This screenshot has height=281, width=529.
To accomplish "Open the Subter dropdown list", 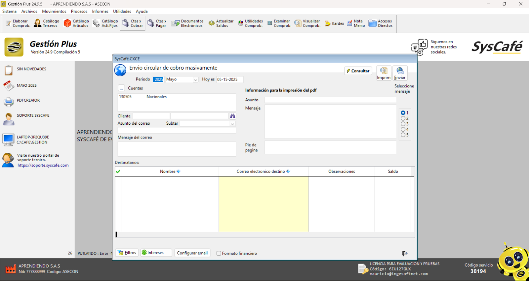I will coord(232,124).
